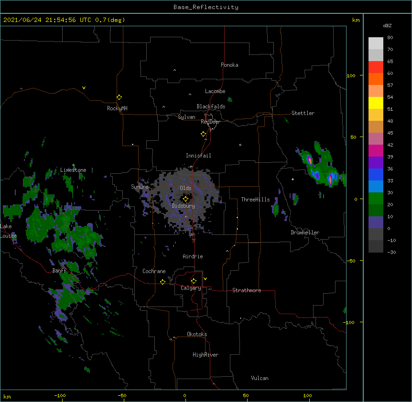The image size is (412, 402).
Task: Click the Didsbury town label
Action: click(184, 206)
